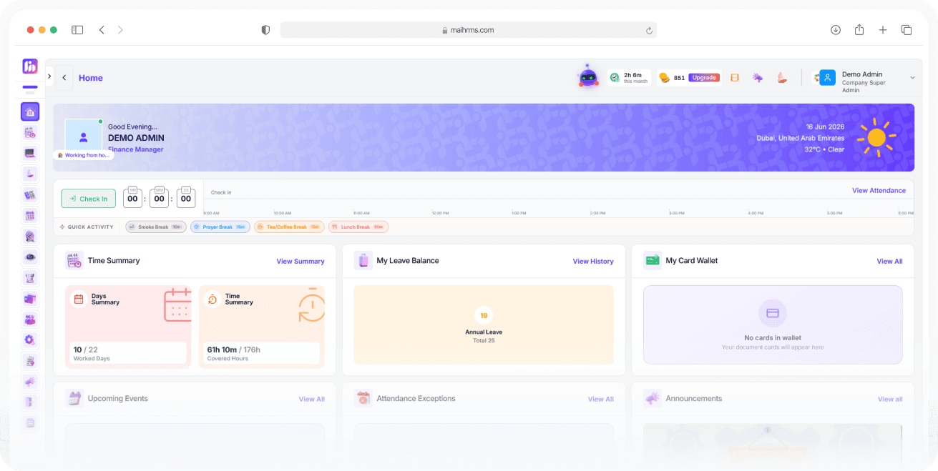
Task: Click the purple plane icon in header
Action: (x=758, y=77)
